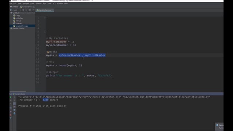
Task: Click the pin tab icon in Run toolbar
Action: pyautogui.click(x=11, y=112)
